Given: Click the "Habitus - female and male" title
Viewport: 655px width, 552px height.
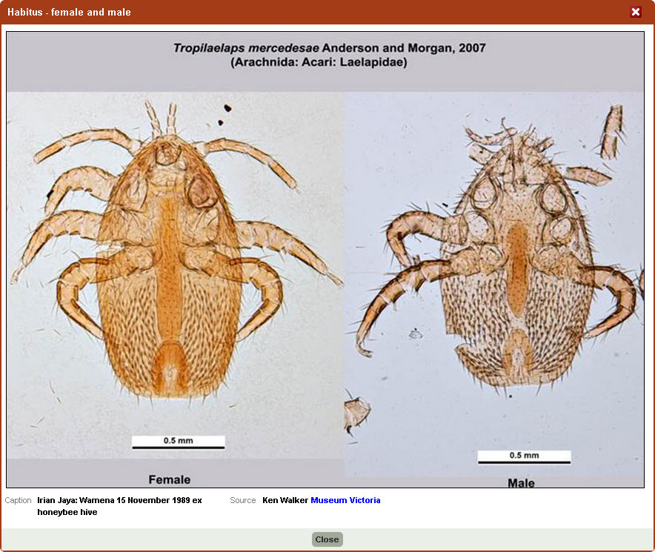Looking at the screenshot, I should point(69,13).
